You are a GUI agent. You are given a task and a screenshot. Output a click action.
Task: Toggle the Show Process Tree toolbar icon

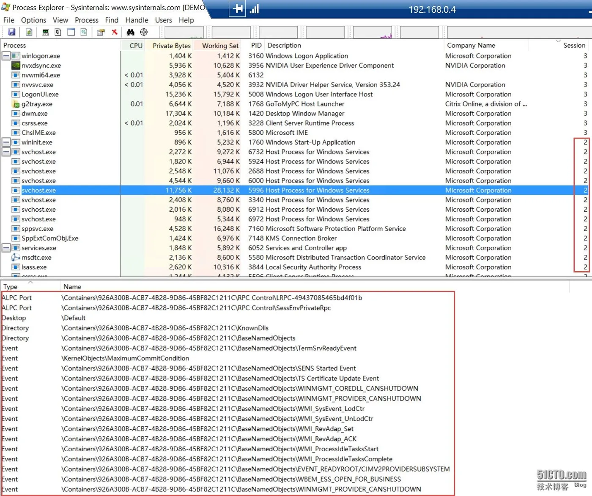click(58, 32)
